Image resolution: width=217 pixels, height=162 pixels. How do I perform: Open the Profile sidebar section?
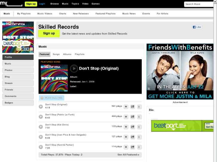18,57
